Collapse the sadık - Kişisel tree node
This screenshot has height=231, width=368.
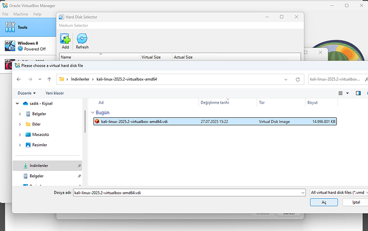point(17,104)
